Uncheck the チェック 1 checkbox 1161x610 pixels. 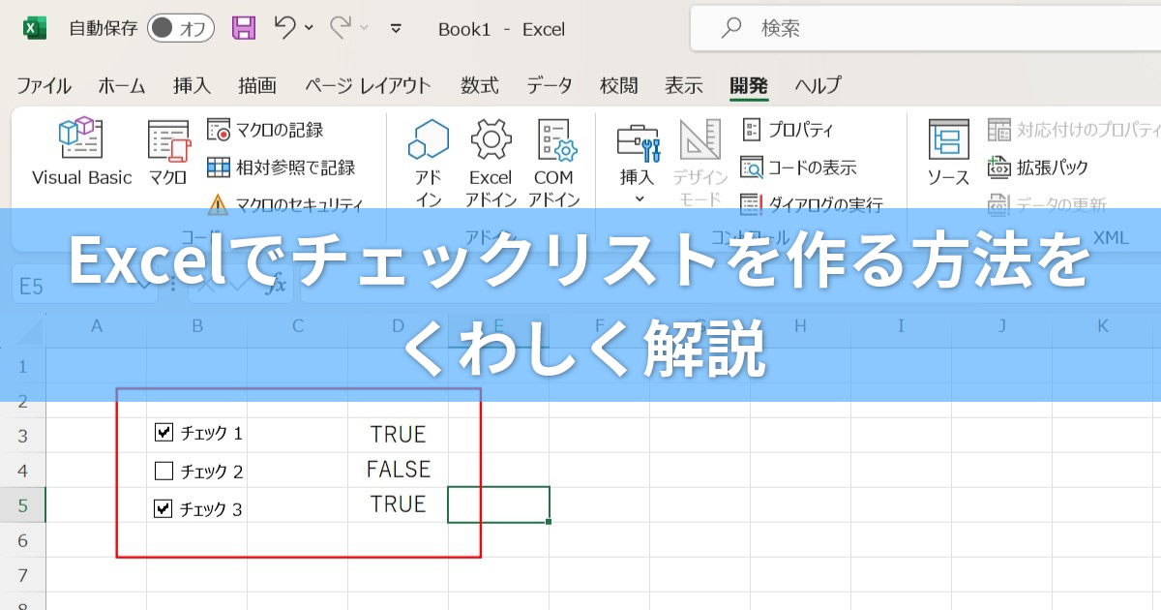tap(164, 433)
